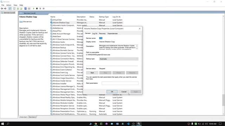The image size is (225, 126).
Task: Open the Startup type dropdown
Action: [119, 59]
